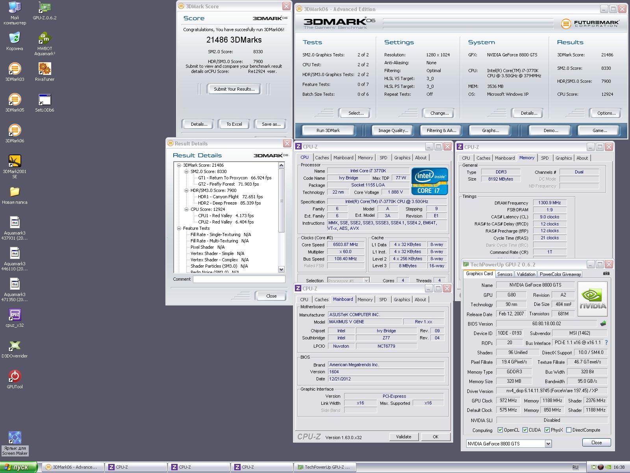
Task: Click the Filtering & AA button
Action: click(441, 130)
